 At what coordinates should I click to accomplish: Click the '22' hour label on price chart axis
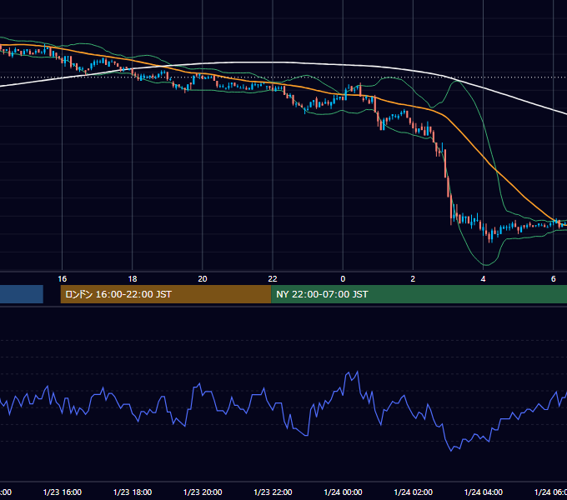[273, 279]
